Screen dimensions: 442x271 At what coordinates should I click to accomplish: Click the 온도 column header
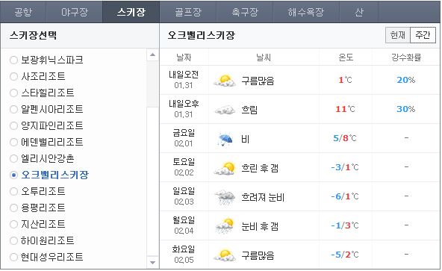[x=346, y=57]
